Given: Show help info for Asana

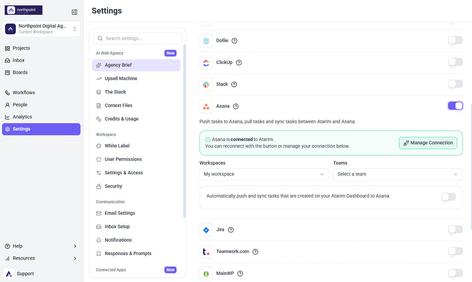Looking at the screenshot, I should pyautogui.click(x=236, y=106).
